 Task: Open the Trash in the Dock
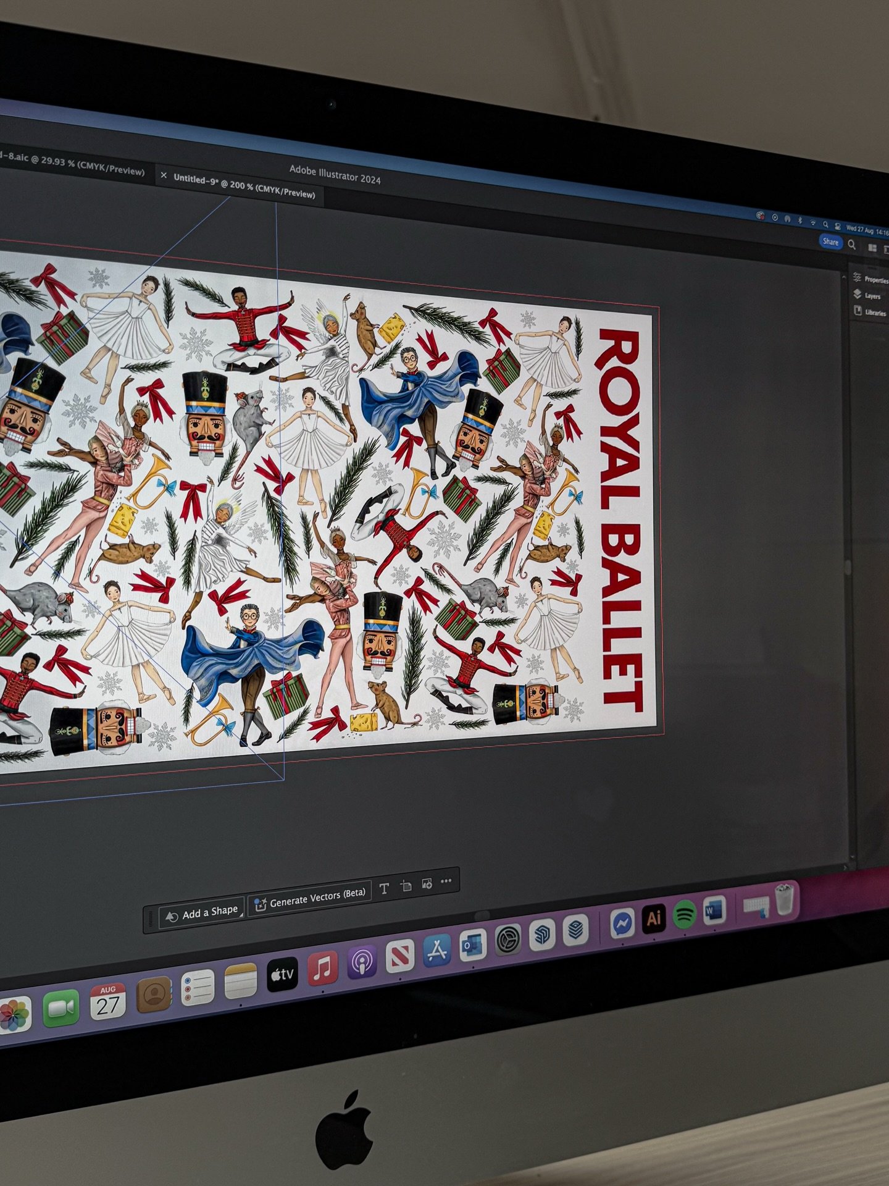point(784,899)
